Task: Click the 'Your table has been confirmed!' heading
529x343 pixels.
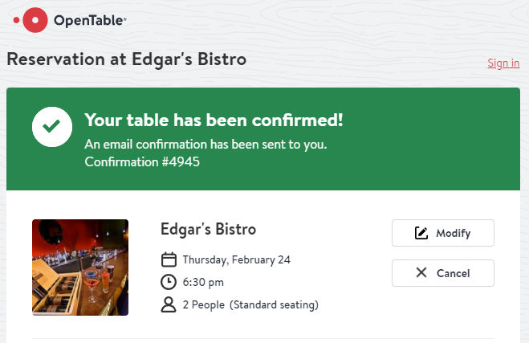Action: [214, 120]
